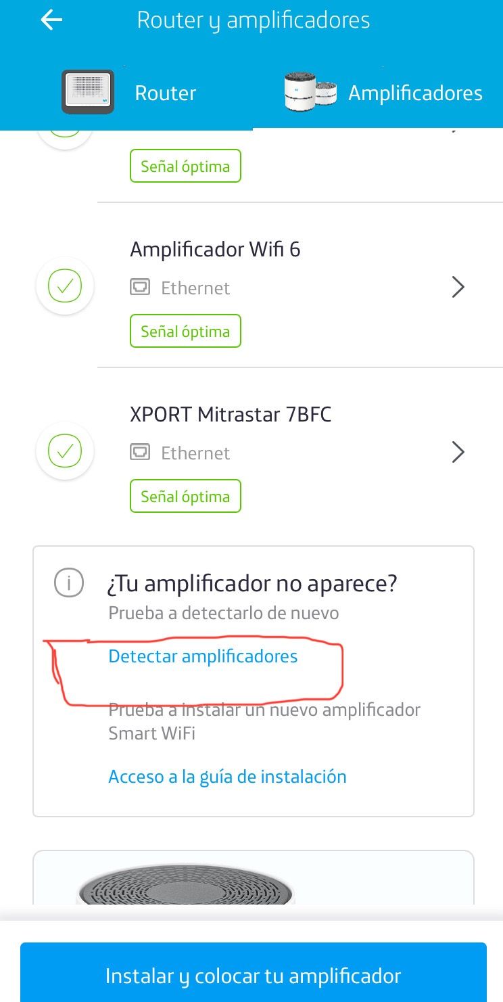Open Amplificador Wifi 6 details chevron
This screenshot has height=1002, width=503.
click(x=458, y=288)
